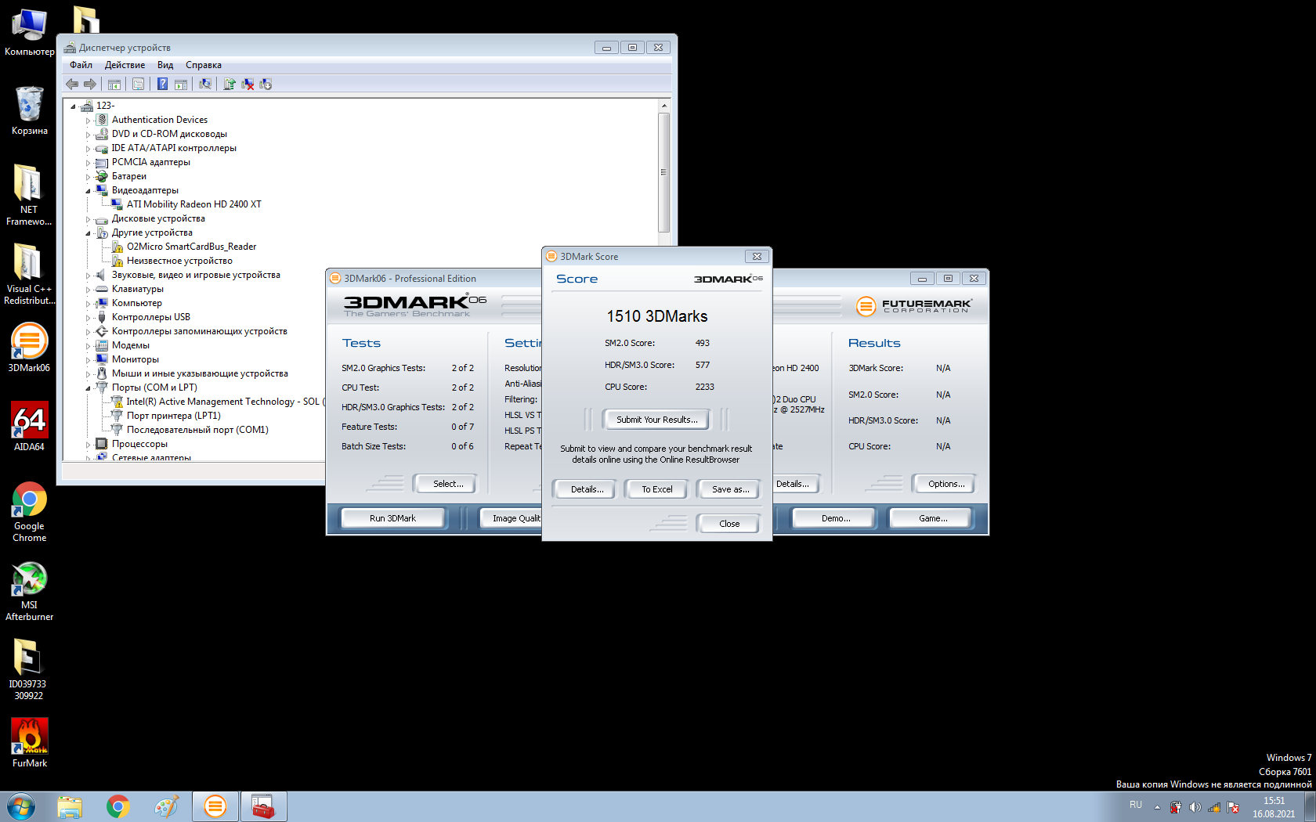Click Device Manager vertical scrollbar thumb
Image resolution: width=1316 pixels, height=822 pixels.
pyautogui.click(x=663, y=172)
